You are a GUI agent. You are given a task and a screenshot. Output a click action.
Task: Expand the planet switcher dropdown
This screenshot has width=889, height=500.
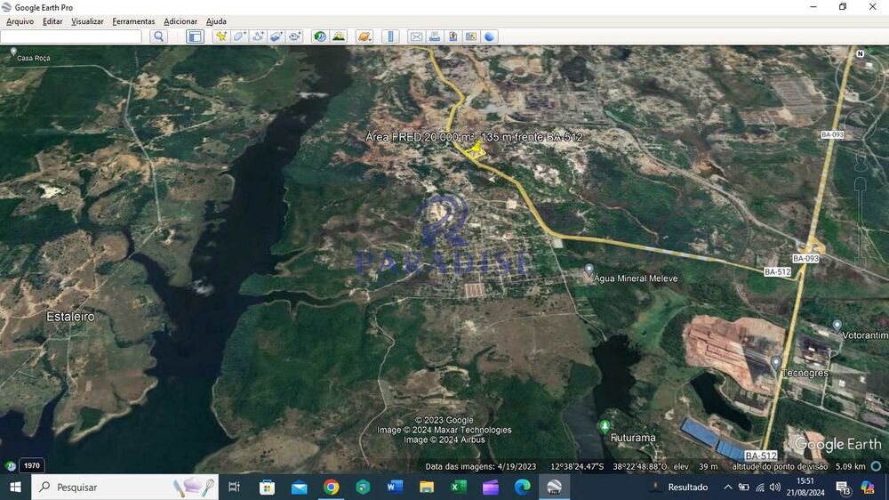pos(364,36)
